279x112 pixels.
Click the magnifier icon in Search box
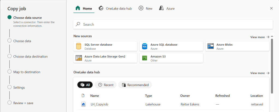click(x=78, y=24)
